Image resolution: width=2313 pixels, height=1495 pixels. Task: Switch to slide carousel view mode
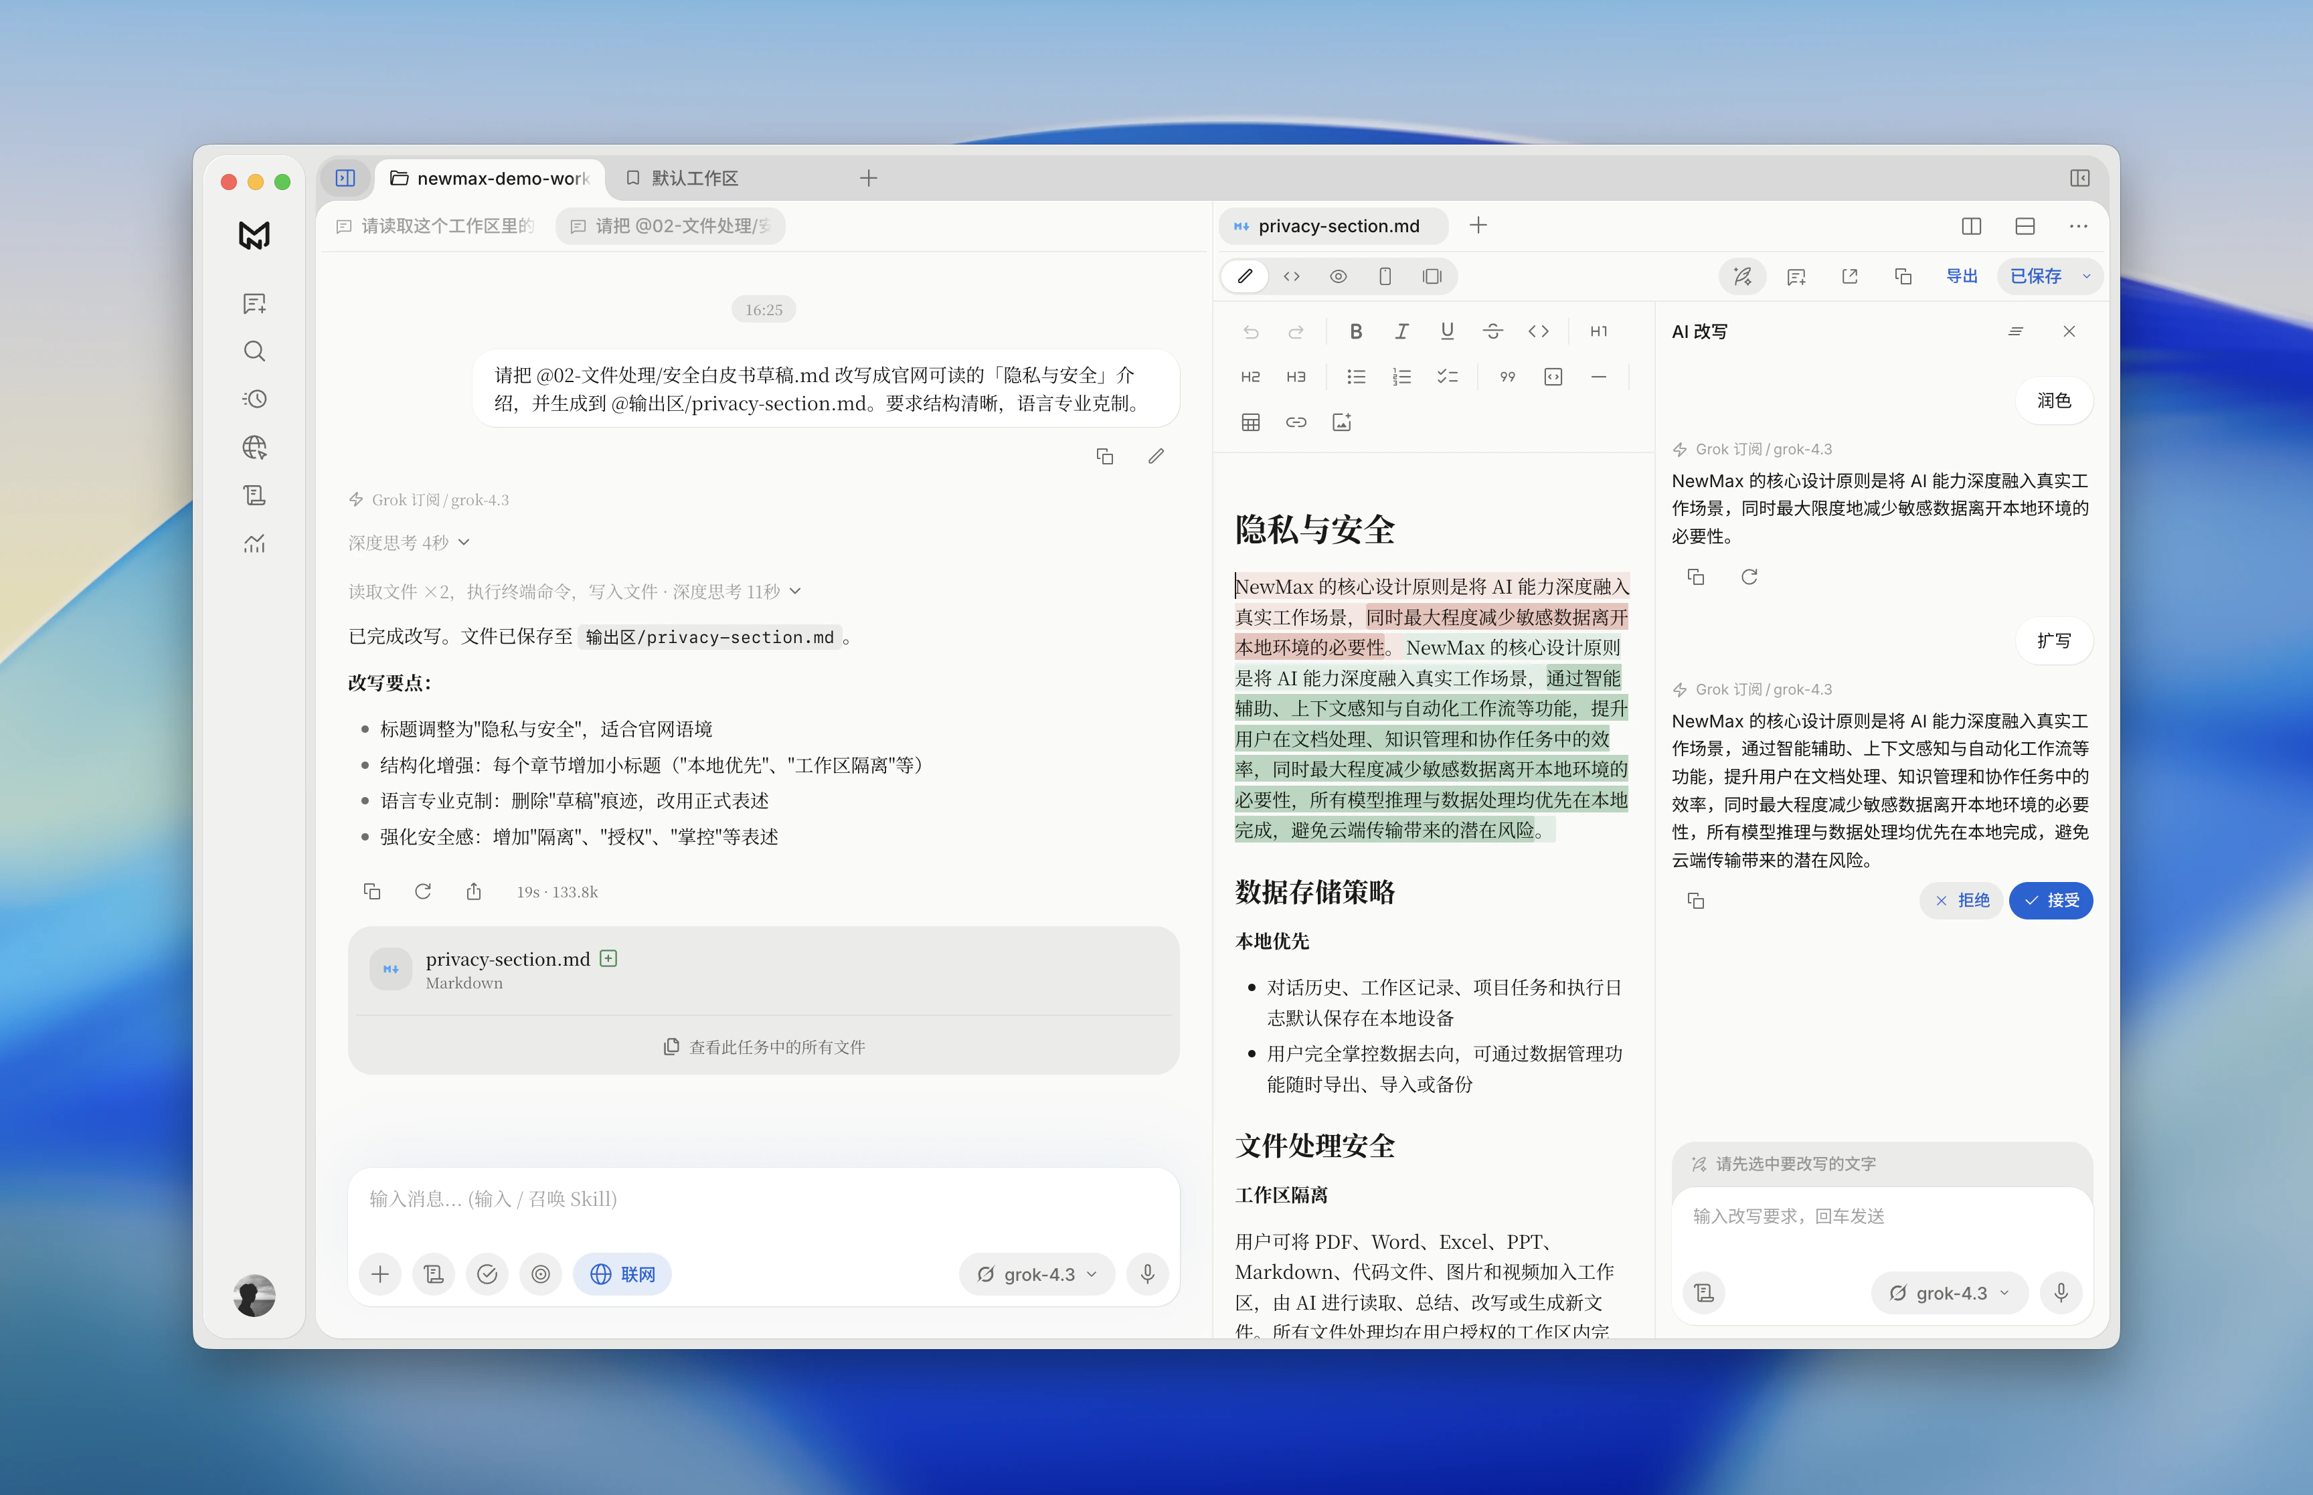(x=1432, y=276)
